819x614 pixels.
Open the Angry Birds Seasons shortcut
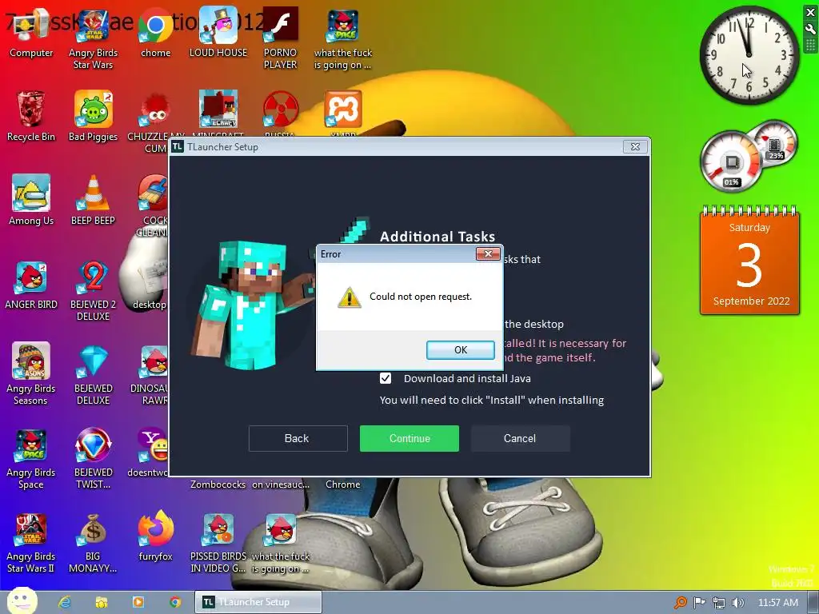point(31,374)
